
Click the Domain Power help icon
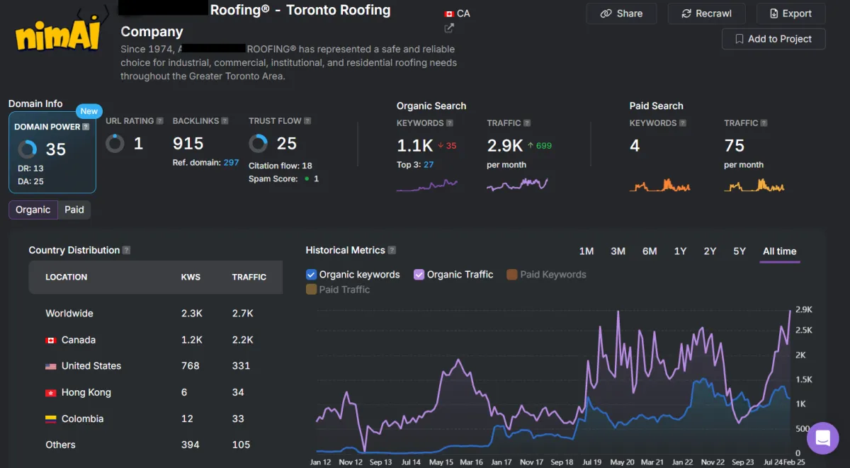coord(86,127)
